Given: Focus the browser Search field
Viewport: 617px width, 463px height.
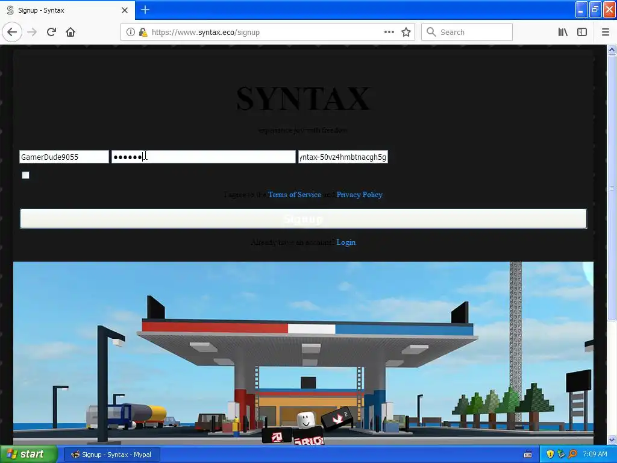Looking at the screenshot, I should pyautogui.click(x=467, y=32).
